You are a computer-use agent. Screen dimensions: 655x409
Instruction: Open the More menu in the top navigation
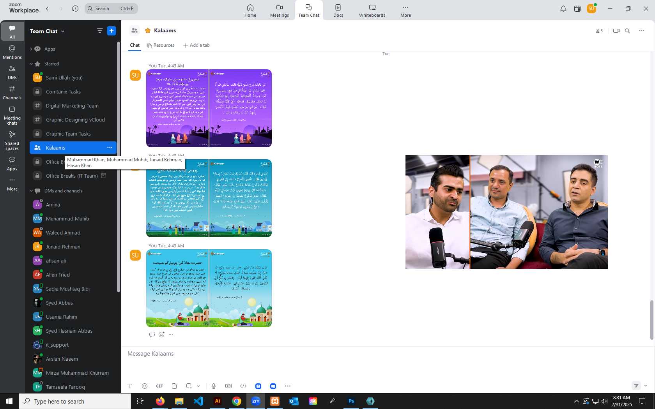point(405,11)
